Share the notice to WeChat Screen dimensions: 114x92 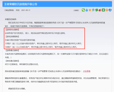point(83,10)
